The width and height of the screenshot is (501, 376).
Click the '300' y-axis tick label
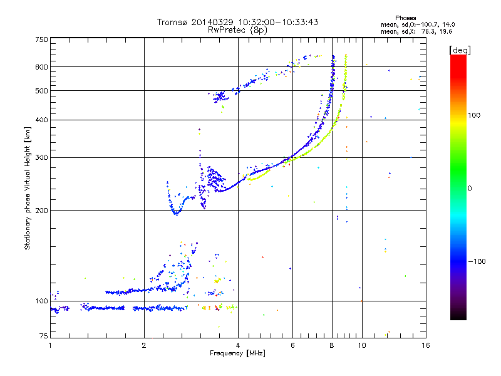click(41, 157)
